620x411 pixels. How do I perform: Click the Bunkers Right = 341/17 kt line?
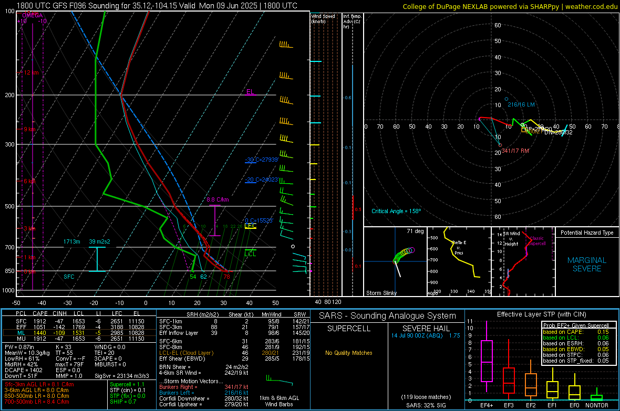point(204,387)
